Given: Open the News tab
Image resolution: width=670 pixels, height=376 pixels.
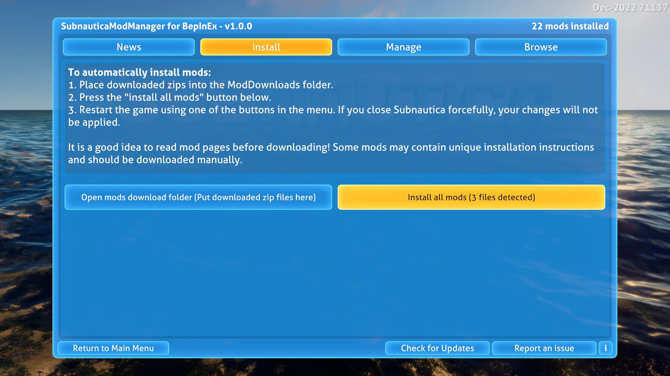Looking at the screenshot, I should 129,47.
